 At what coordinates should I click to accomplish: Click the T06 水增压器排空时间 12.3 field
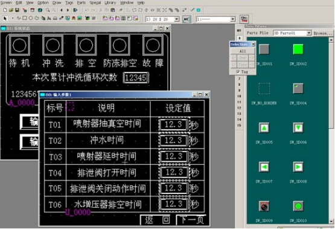point(174,204)
